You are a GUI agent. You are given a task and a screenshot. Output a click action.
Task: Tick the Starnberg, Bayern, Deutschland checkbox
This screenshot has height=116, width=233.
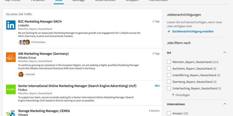pyautogui.click(x=169, y=82)
